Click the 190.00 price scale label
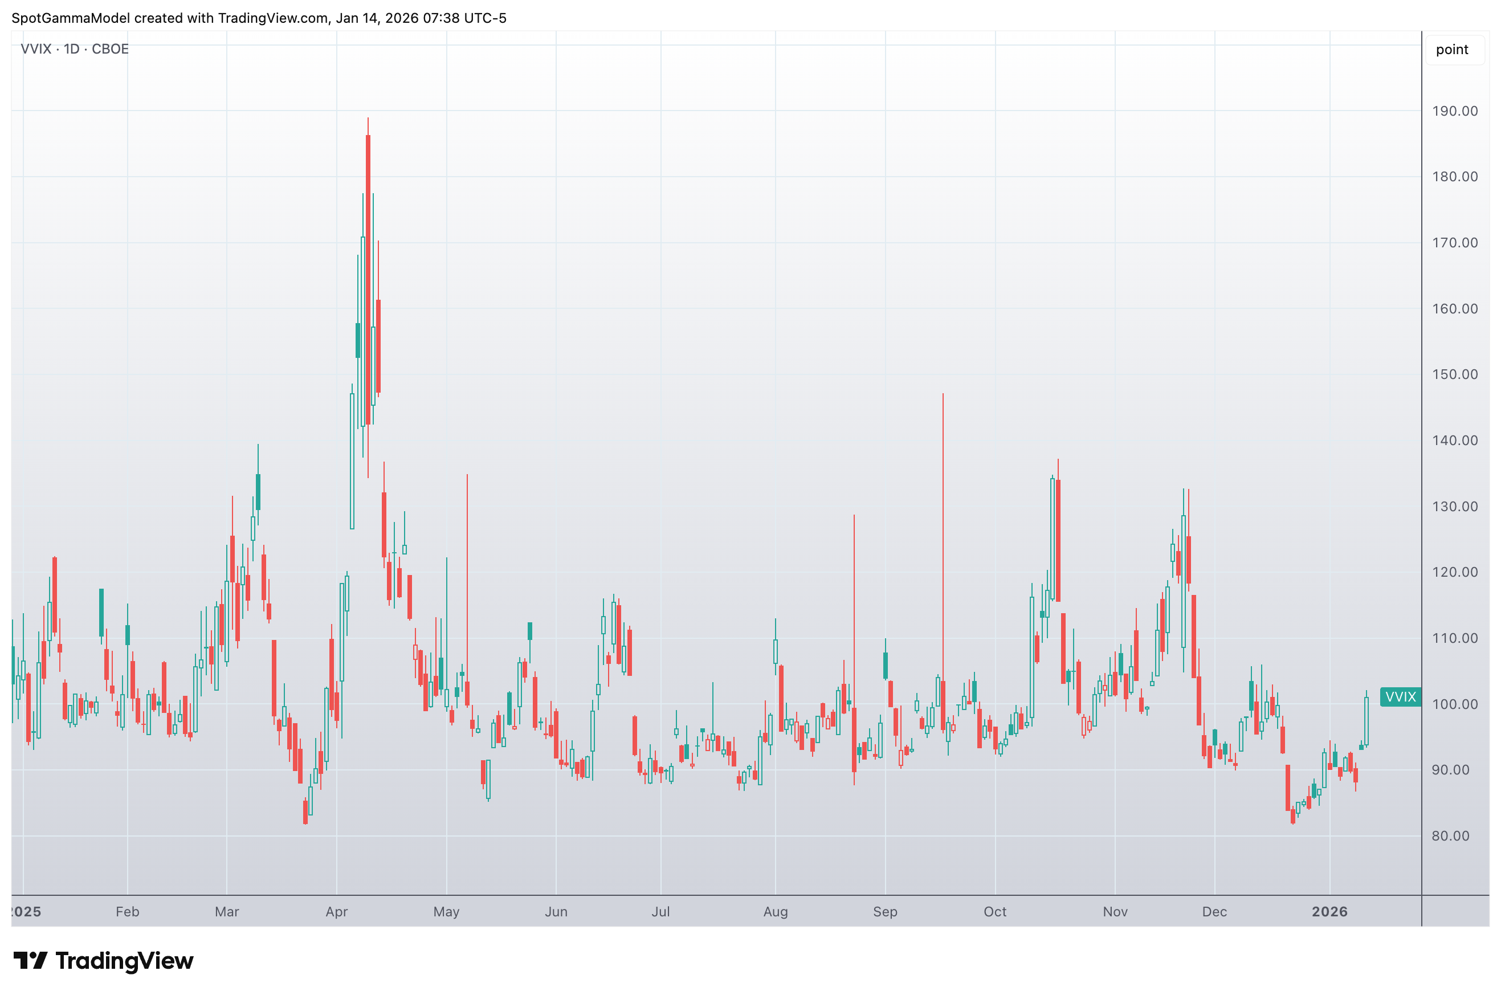 (1454, 111)
